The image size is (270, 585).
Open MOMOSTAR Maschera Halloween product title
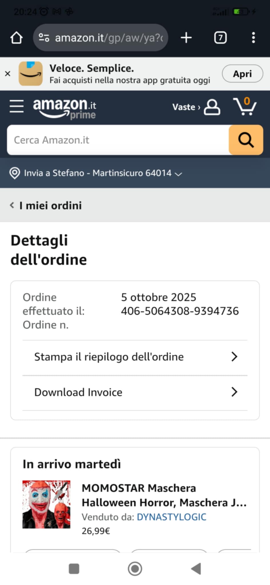click(x=164, y=495)
